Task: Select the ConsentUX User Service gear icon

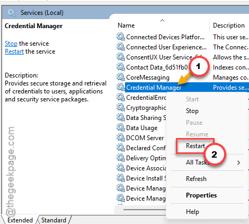Action: click(121, 57)
